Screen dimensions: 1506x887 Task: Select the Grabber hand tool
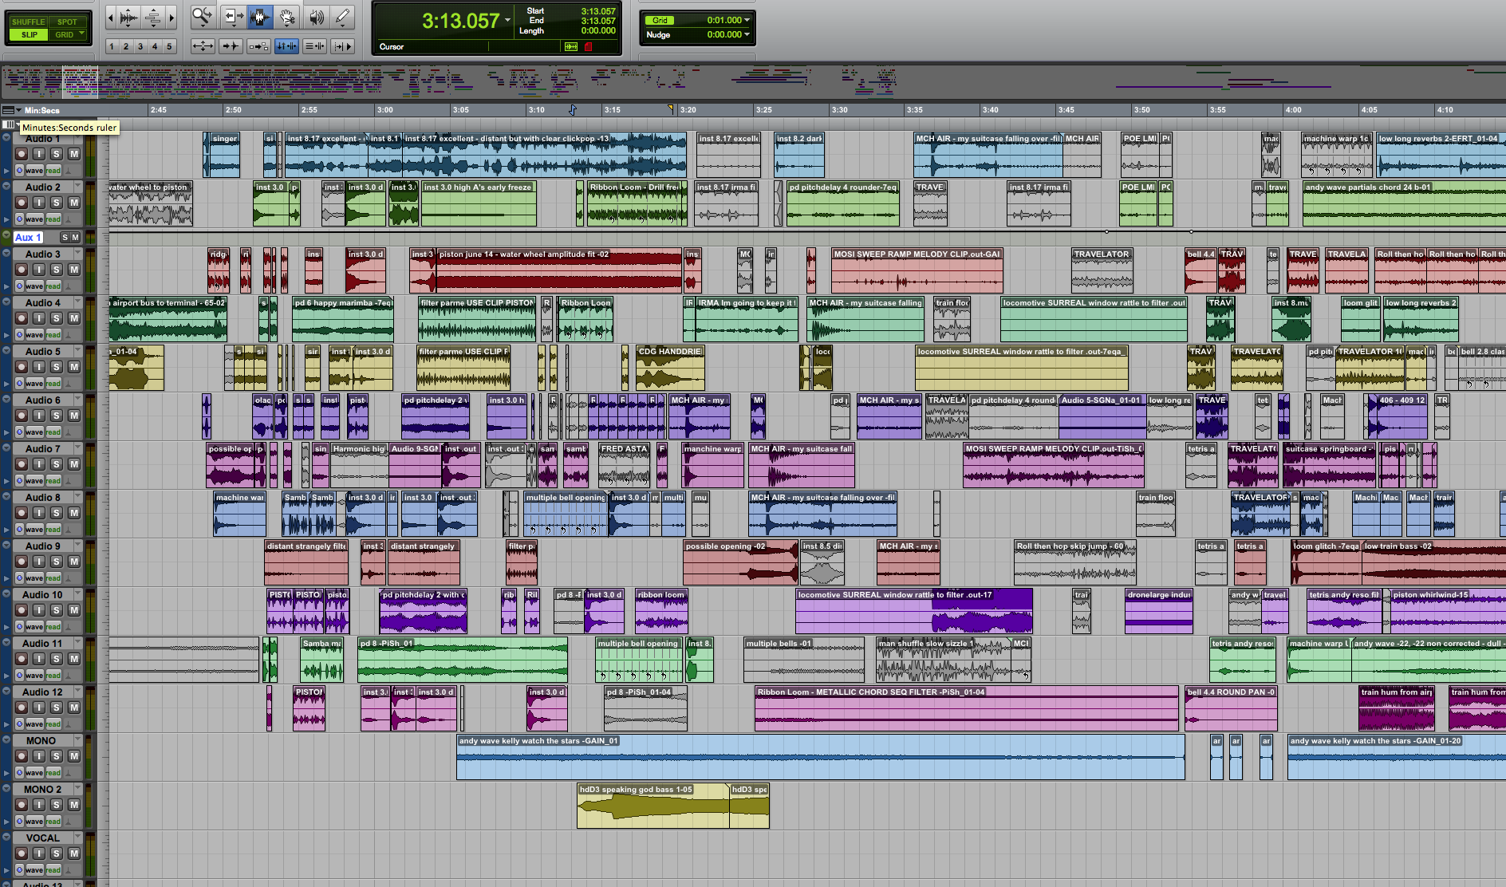[x=287, y=17]
